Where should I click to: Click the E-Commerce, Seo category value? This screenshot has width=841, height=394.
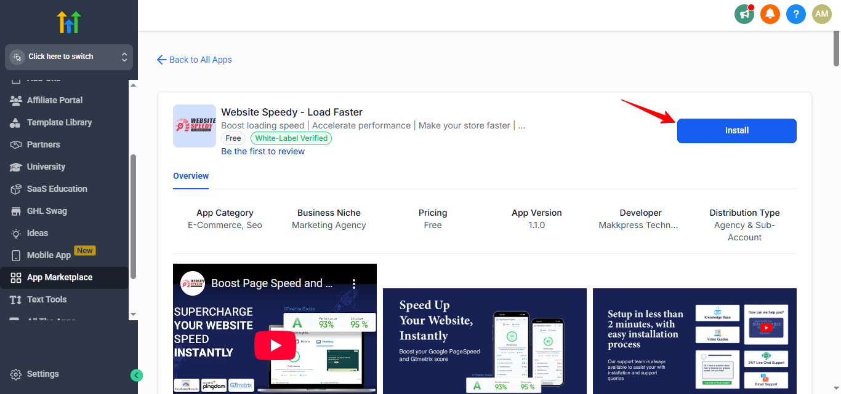(225, 225)
